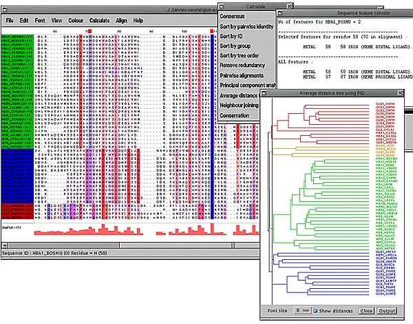413x324 pixels.
Task: Choose Sort by pairwise identity
Action: coord(244,26)
